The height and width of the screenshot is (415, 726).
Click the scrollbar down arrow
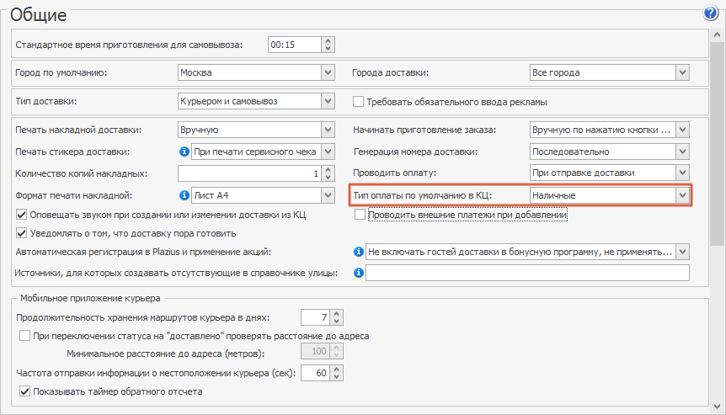tap(718, 407)
